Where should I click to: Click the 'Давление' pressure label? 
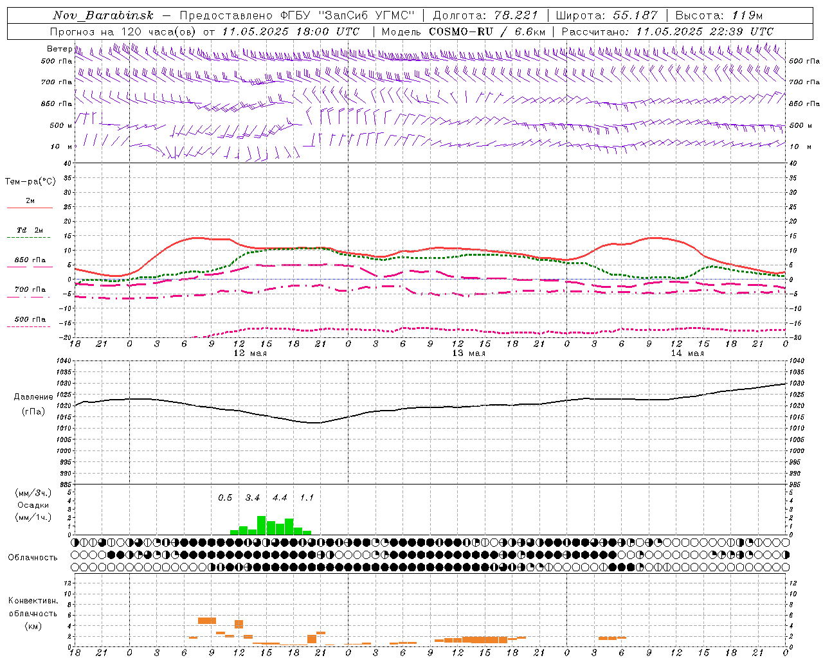pos(33,397)
